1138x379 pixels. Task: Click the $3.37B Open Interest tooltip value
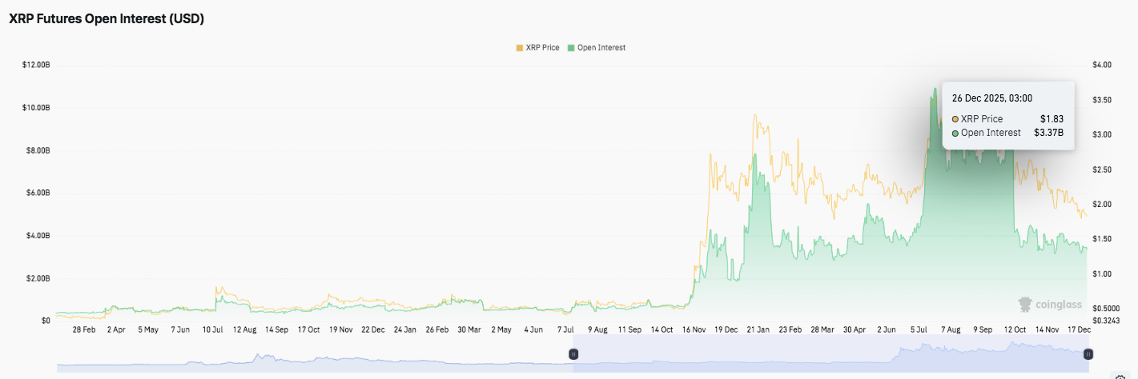pyautogui.click(x=1048, y=133)
